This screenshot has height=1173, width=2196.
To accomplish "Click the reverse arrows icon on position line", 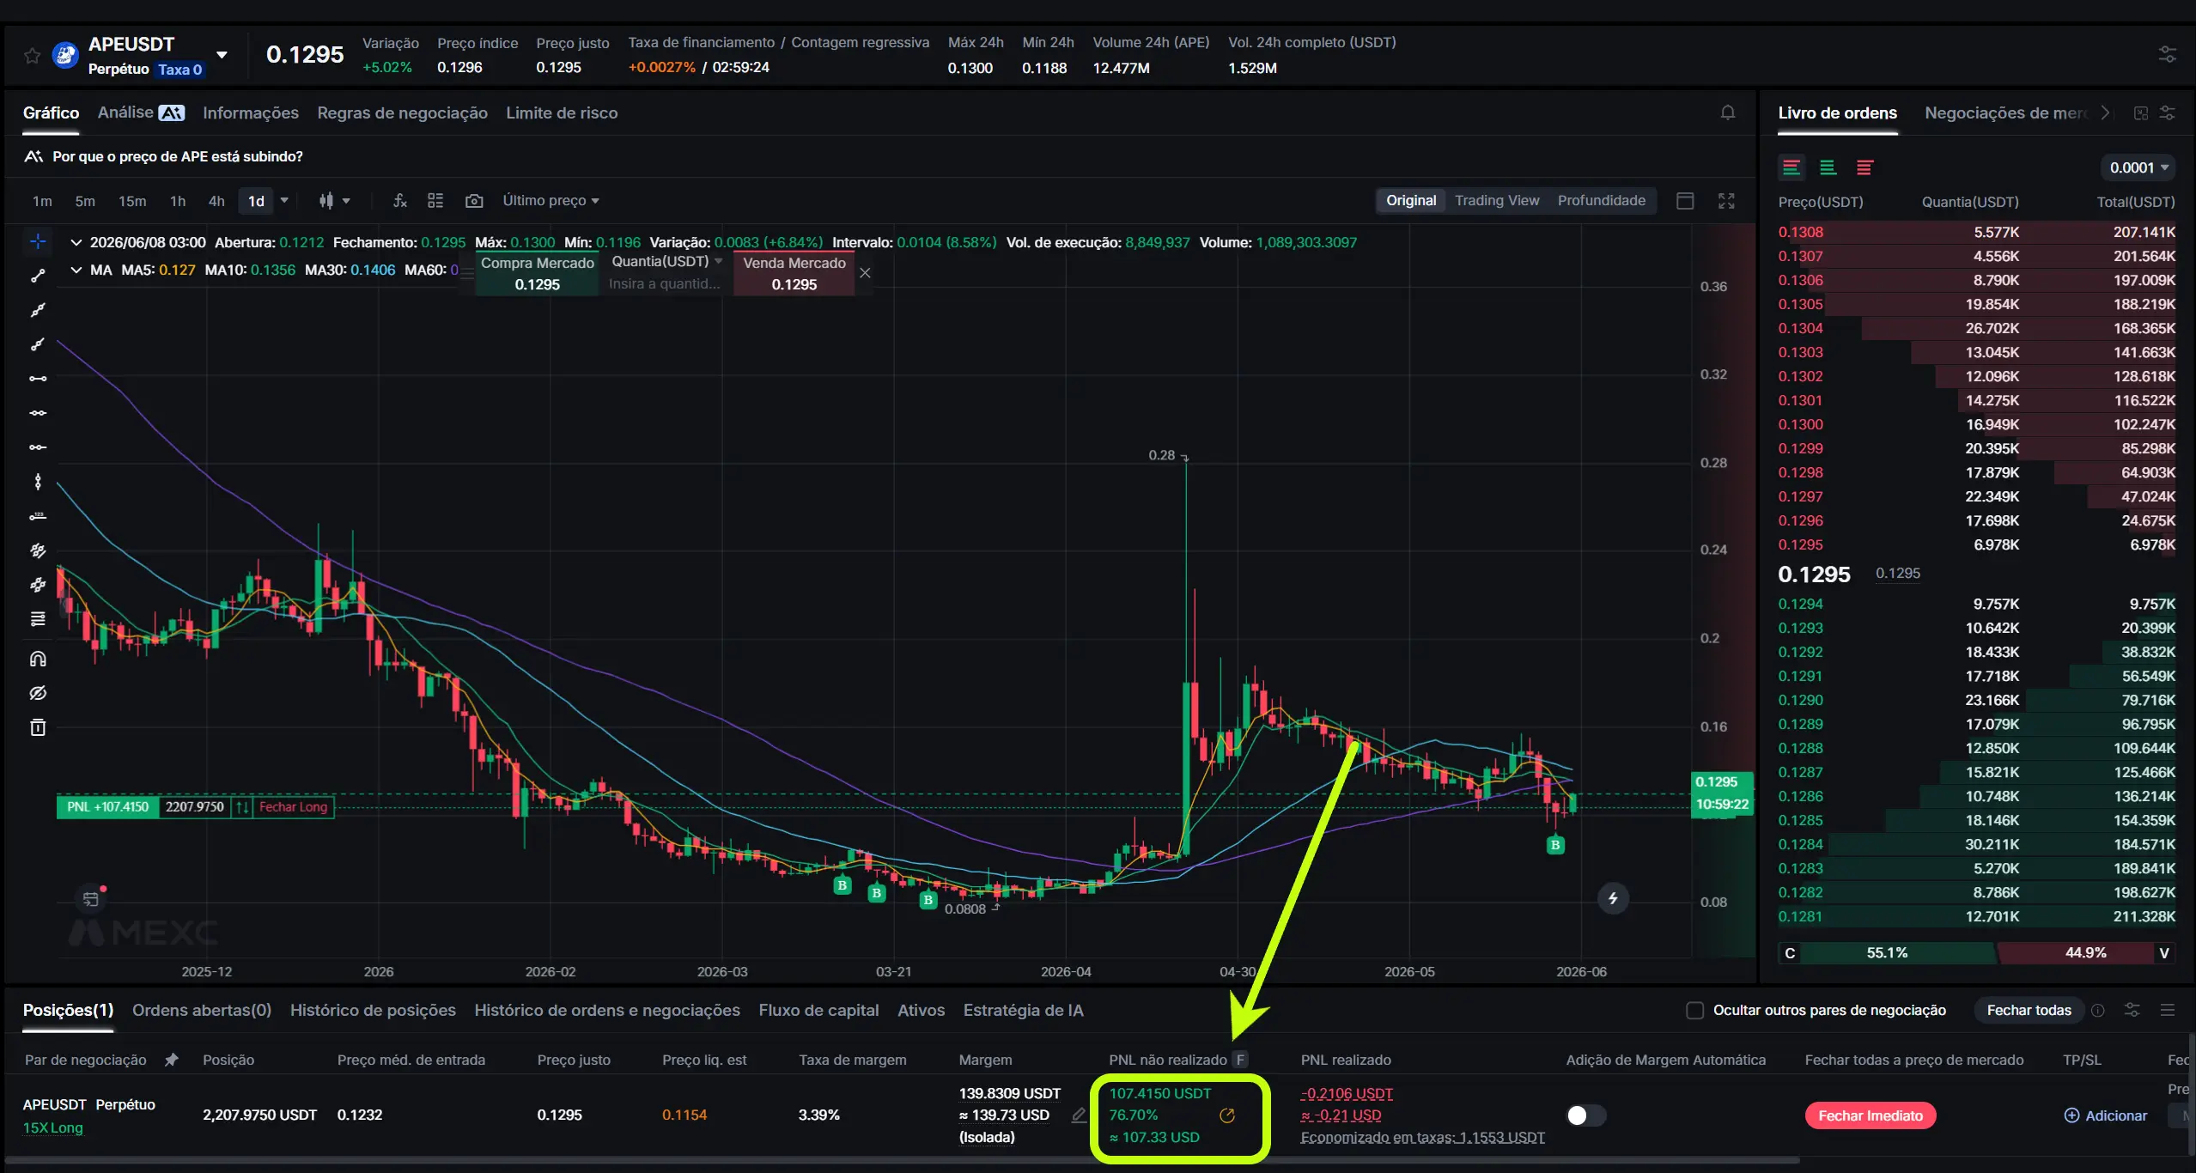I will [242, 806].
